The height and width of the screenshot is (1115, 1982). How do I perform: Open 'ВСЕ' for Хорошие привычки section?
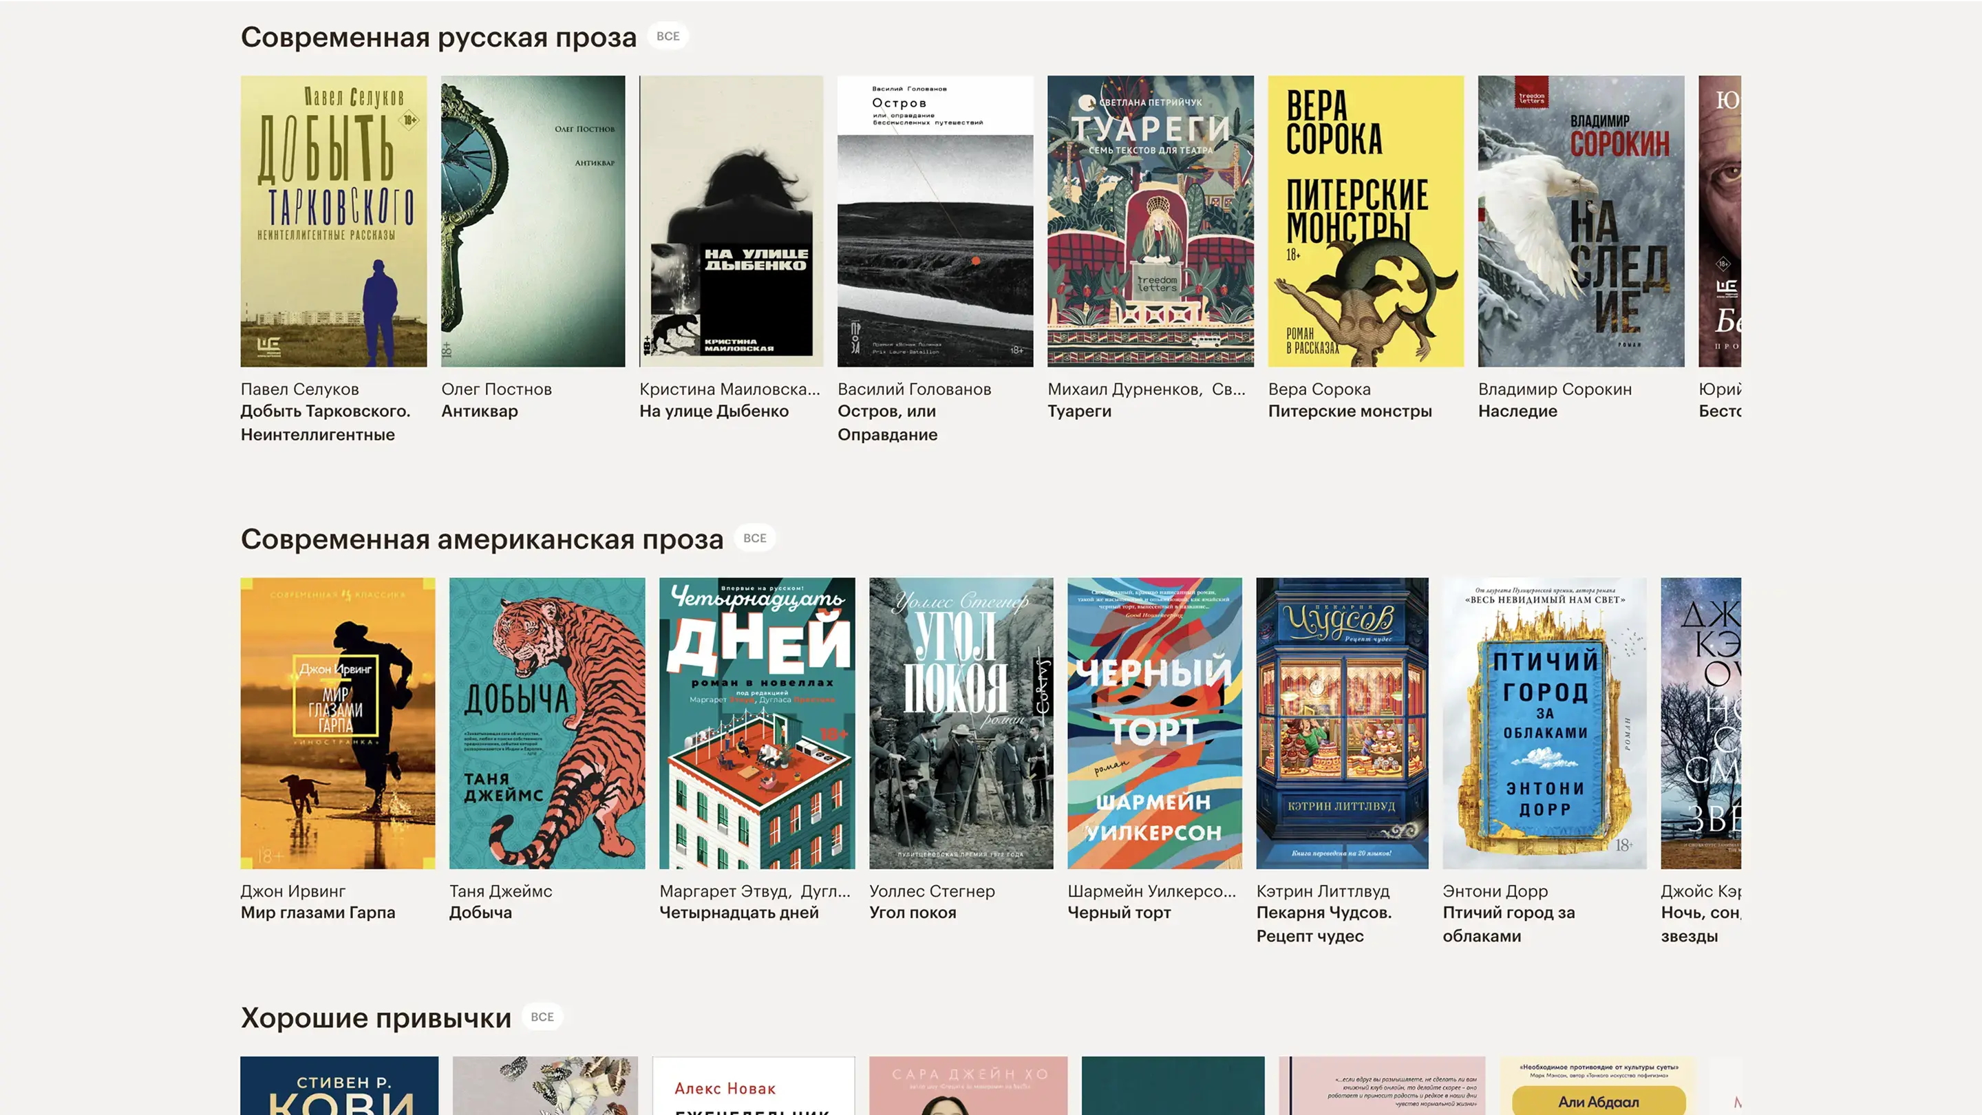point(542,1017)
